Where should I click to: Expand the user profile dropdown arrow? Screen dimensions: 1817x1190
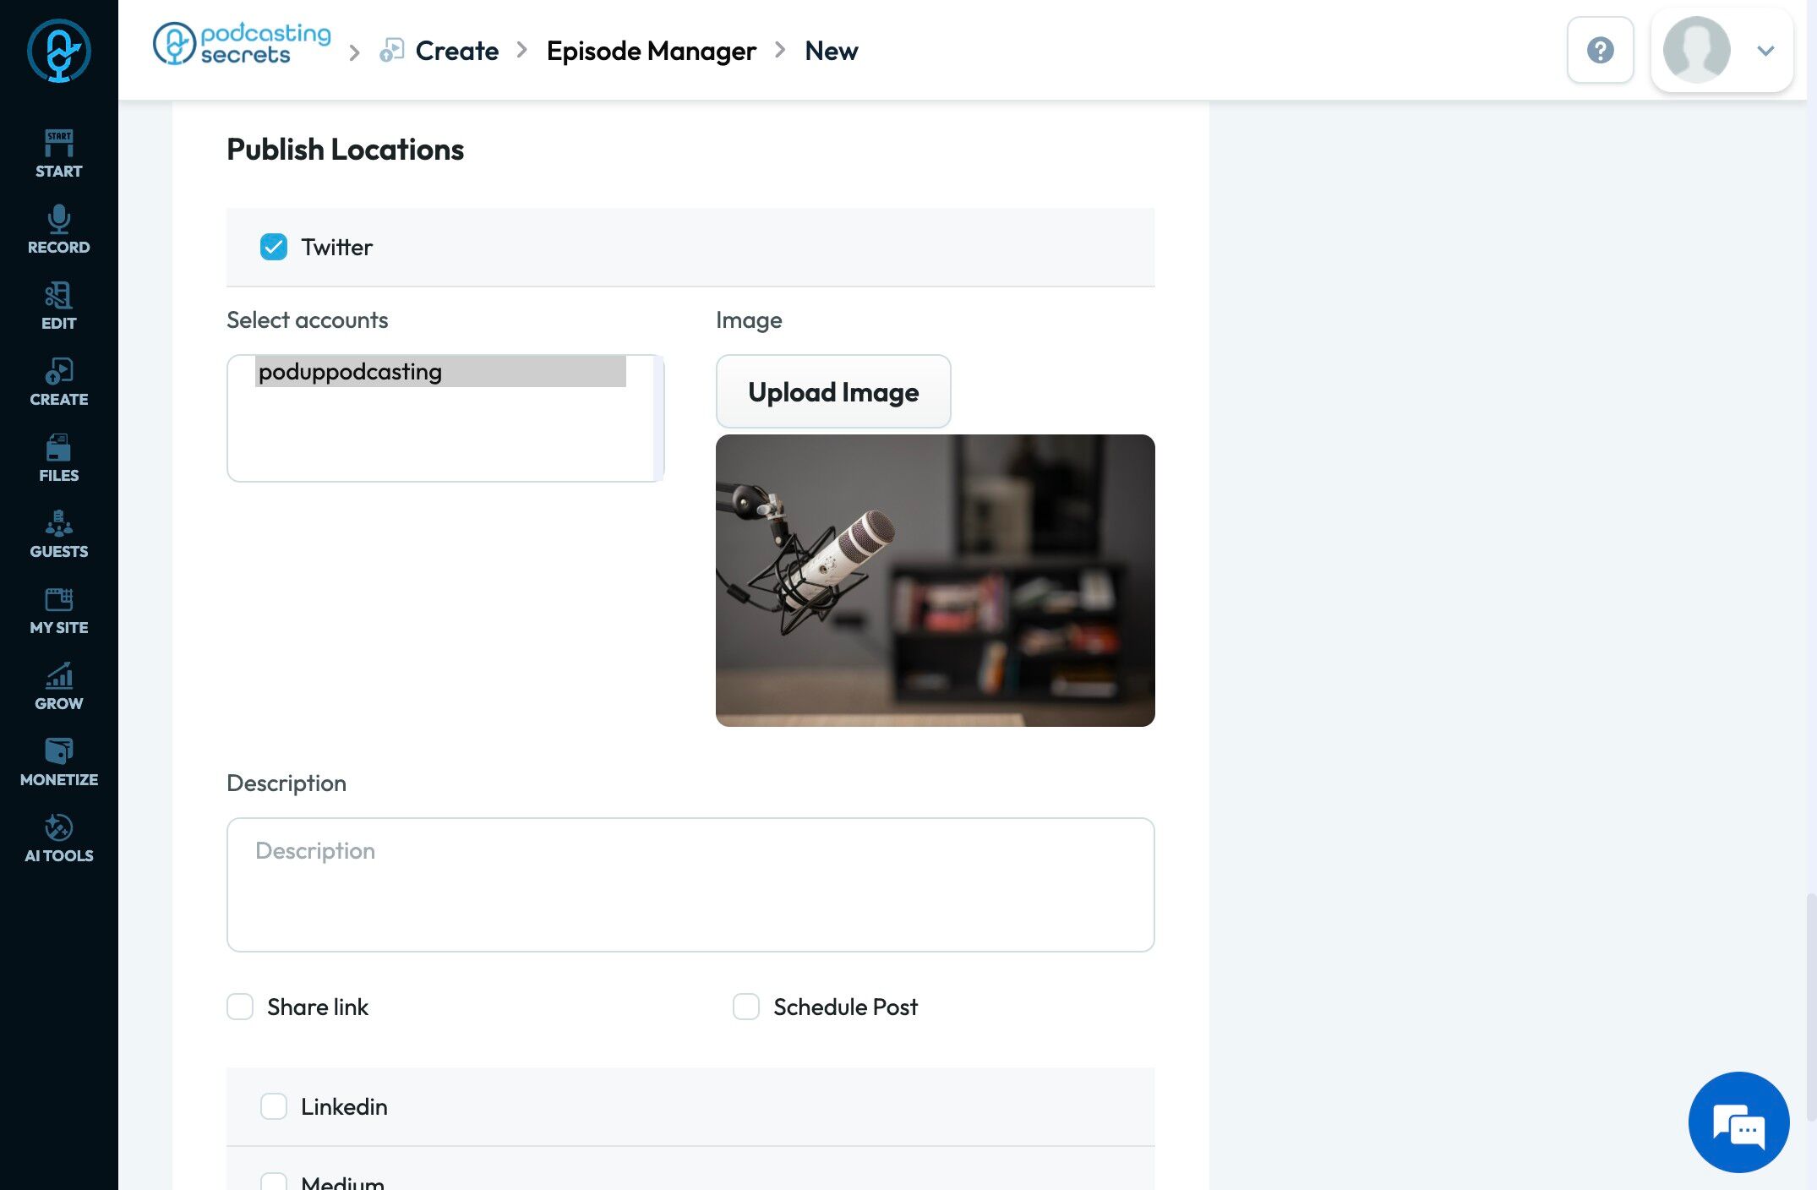pyautogui.click(x=1765, y=51)
